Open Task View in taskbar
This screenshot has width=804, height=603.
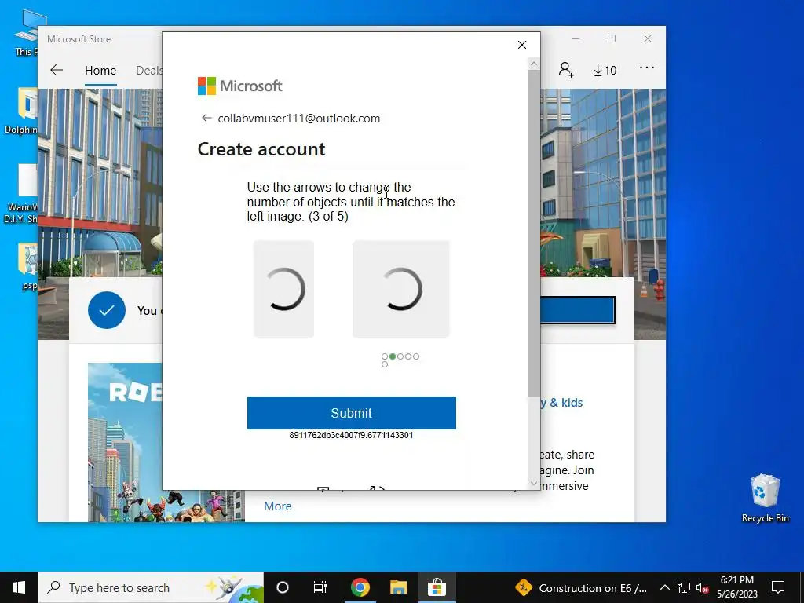(320, 587)
